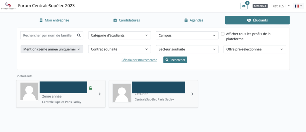306x132 pixels.
Task: Switch to the Mon entreprise tab
Action: tap(54, 20)
